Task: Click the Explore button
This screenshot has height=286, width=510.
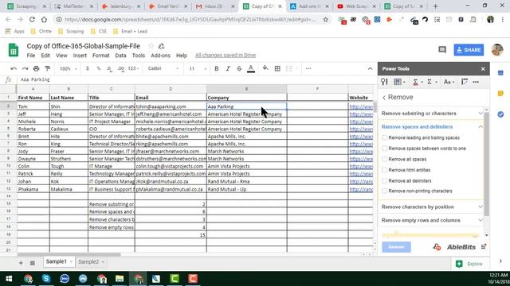Action: pos(469,264)
